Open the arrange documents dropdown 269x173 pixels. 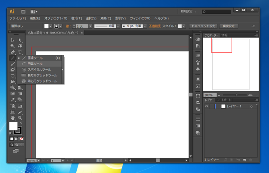tap(34, 12)
